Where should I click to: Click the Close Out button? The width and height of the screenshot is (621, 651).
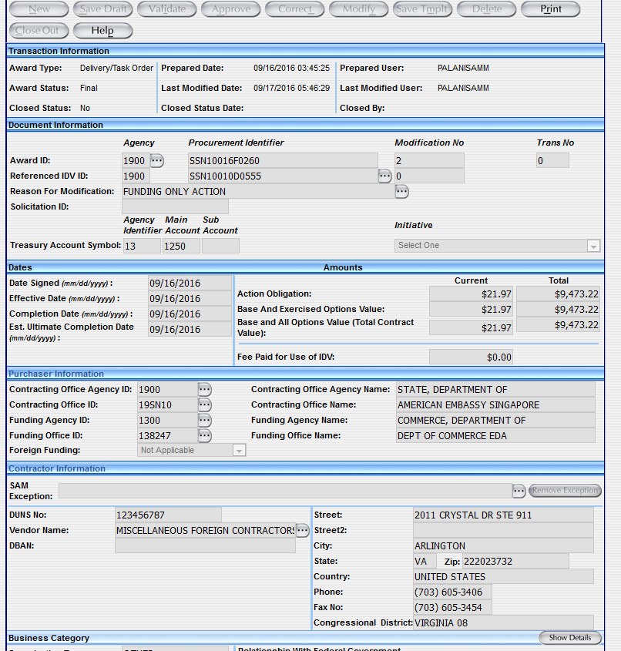39,31
